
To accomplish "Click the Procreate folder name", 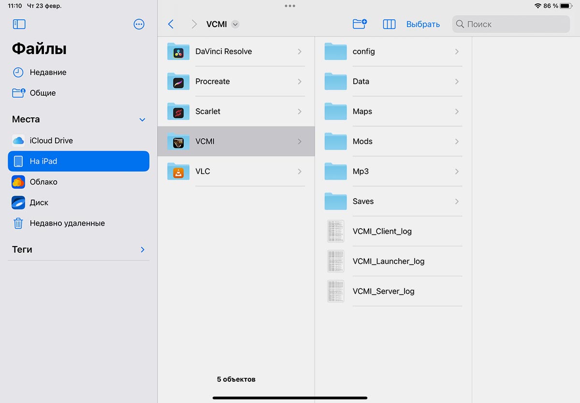I will (x=213, y=82).
